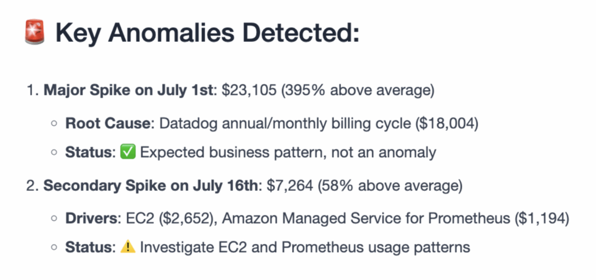
Task: Click the $18,004 Datadog amount
Action: coord(445,124)
